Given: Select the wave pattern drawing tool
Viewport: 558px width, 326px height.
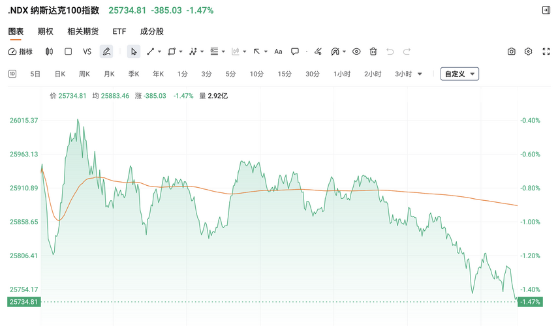Looking at the screenshot, I should pyautogui.click(x=193, y=52).
